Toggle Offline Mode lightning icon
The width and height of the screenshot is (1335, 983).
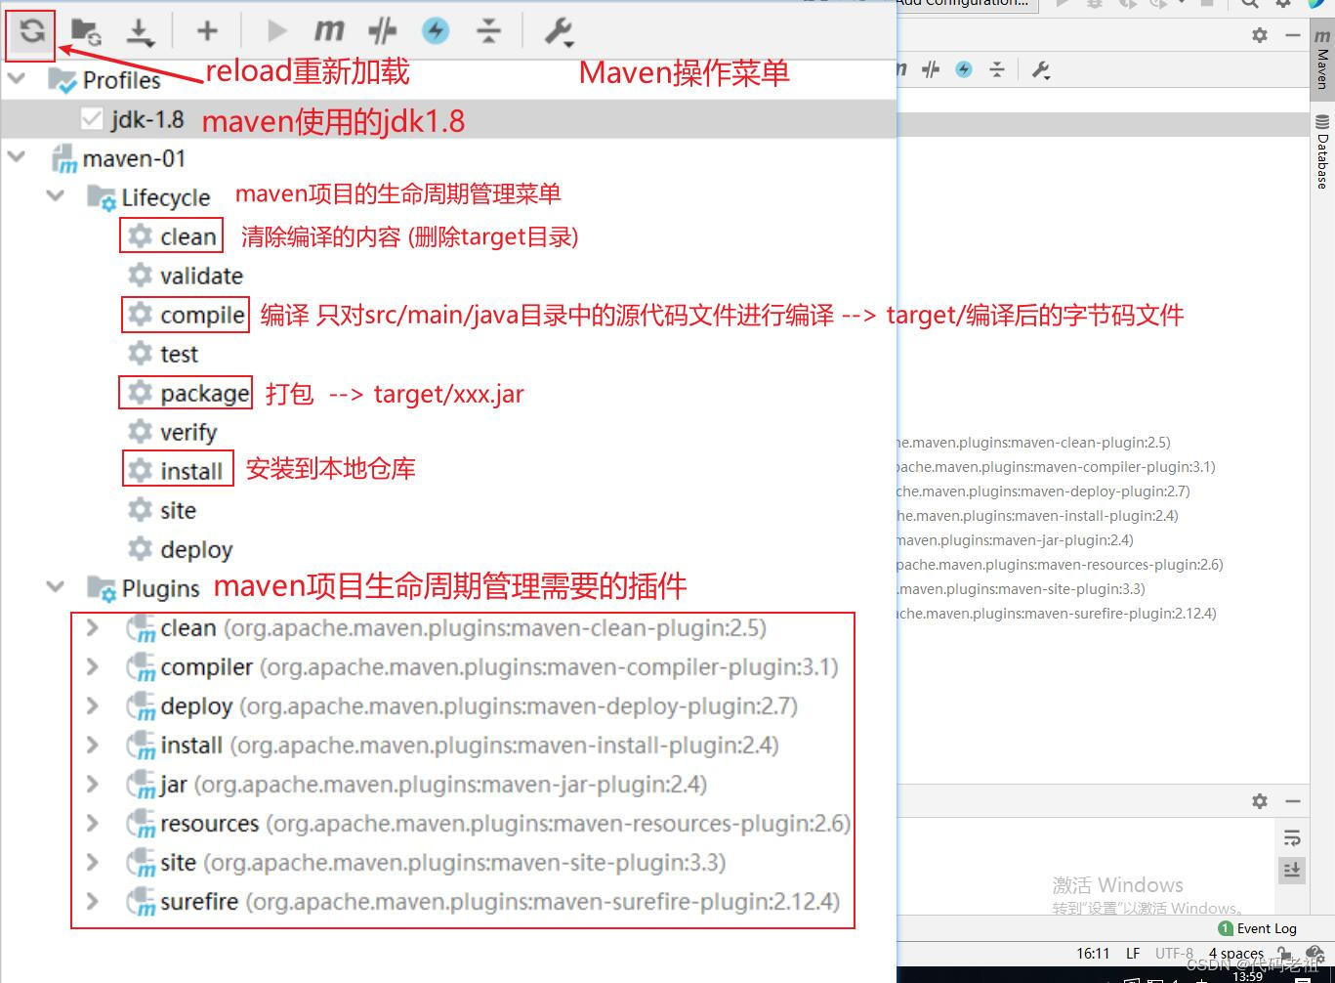point(436,30)
